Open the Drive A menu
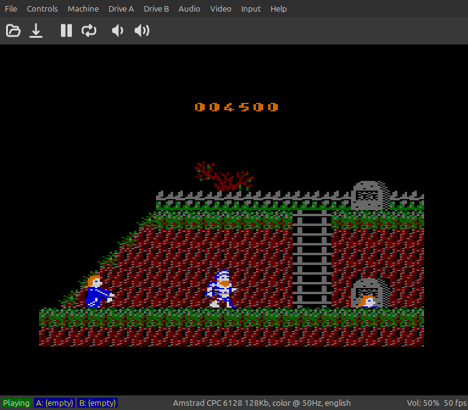468x410 pixels. point(121,9)
